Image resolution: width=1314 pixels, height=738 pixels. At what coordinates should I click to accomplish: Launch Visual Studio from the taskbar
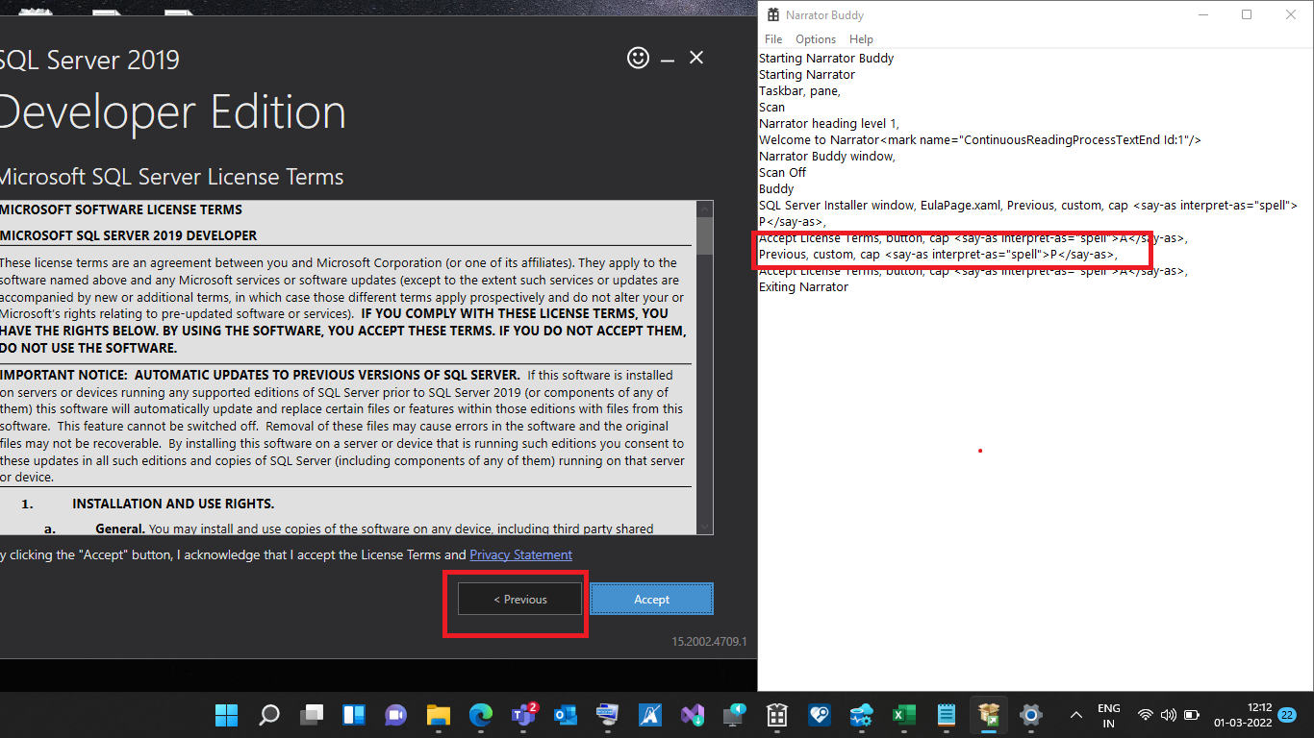(x=692, y=715)
